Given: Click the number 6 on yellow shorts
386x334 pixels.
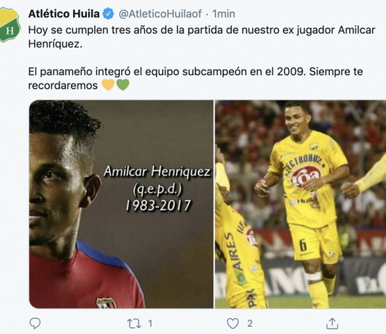Looking at the screenshot, I should 303,244.
